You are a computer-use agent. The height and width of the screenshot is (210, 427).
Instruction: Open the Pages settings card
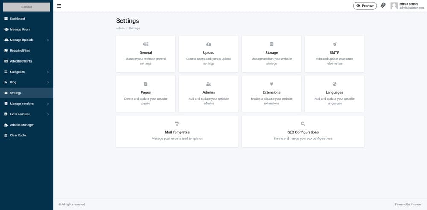[x=146, y=94]
